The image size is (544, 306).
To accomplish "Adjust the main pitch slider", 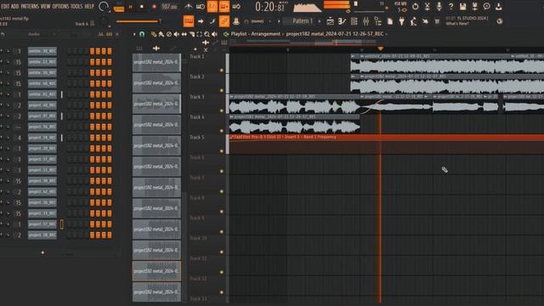I will [x=139, y=21].
